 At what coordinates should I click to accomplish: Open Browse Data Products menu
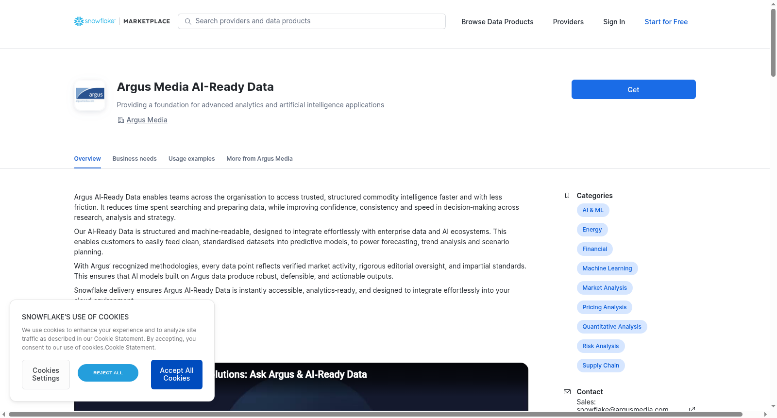click(x=497, y=22)
